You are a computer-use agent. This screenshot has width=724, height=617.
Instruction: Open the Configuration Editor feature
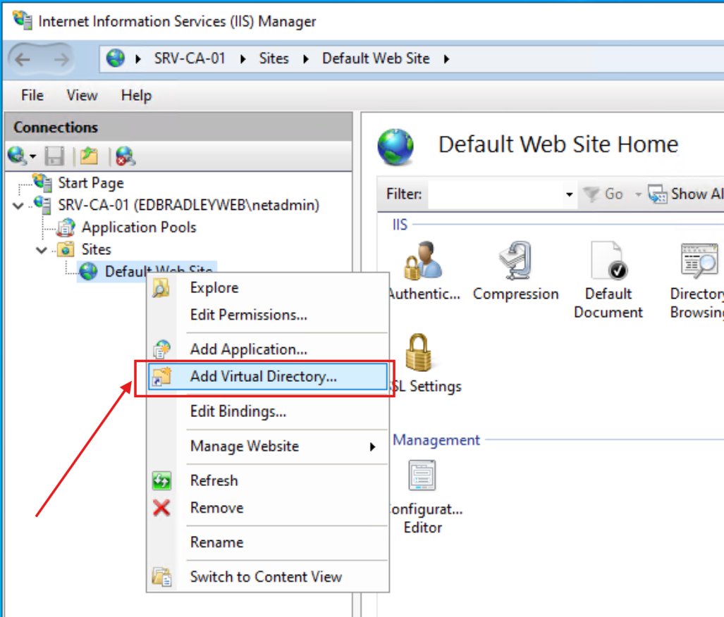[422, 475]
